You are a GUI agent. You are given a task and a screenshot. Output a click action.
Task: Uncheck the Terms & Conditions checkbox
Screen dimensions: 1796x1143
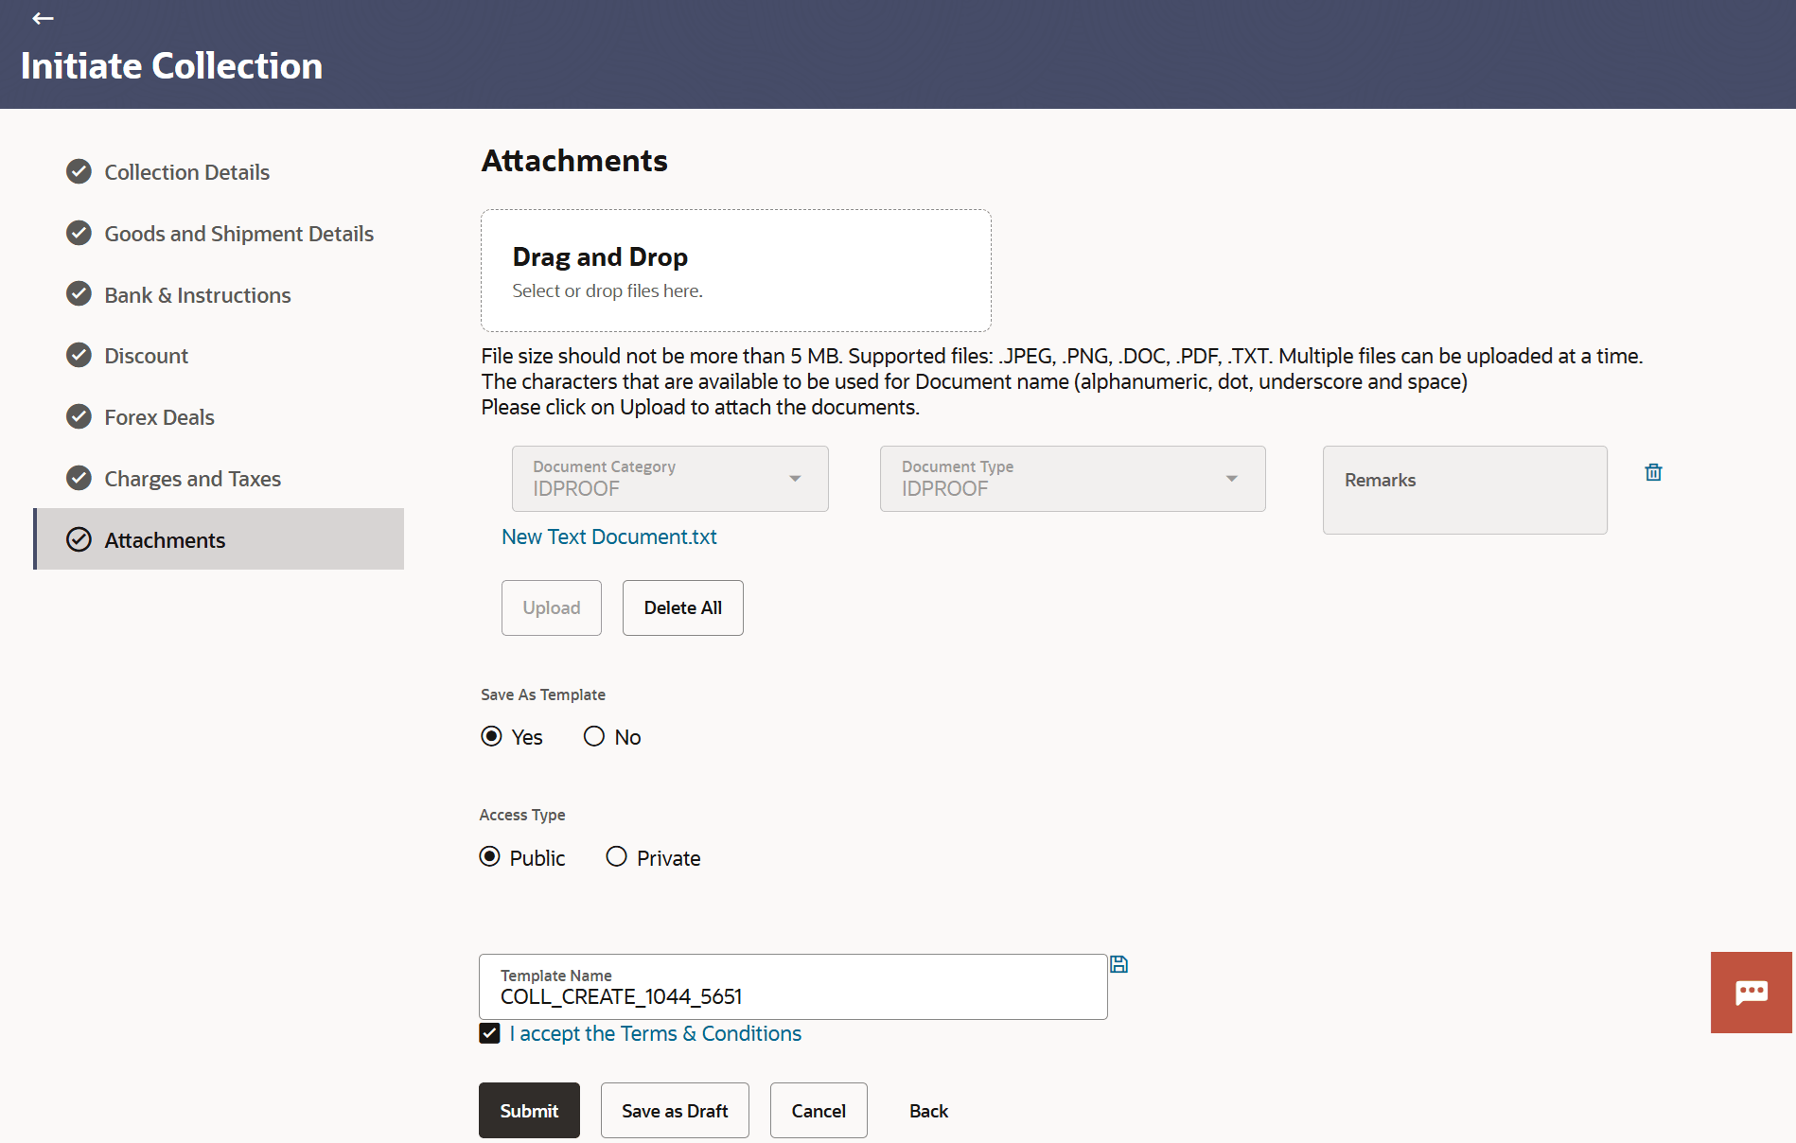tap(489, 1033)
